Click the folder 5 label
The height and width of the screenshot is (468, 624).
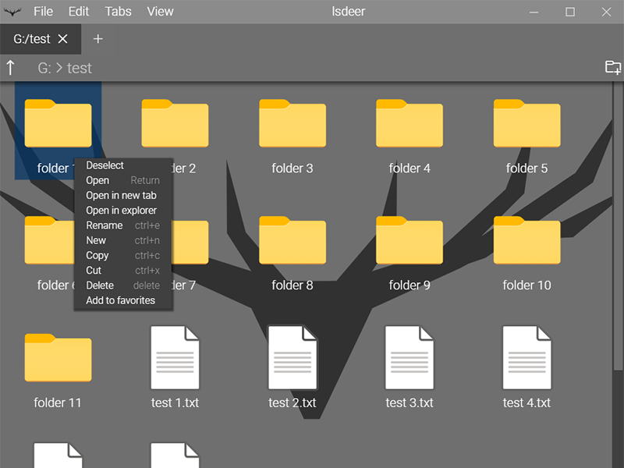527,168
